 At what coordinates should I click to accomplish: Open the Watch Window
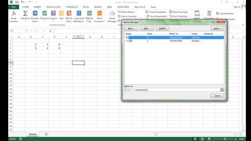[x=197, y=15]
